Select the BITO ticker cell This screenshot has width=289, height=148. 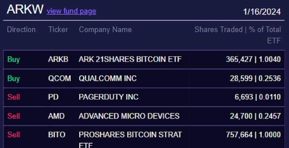pos(57,135)
